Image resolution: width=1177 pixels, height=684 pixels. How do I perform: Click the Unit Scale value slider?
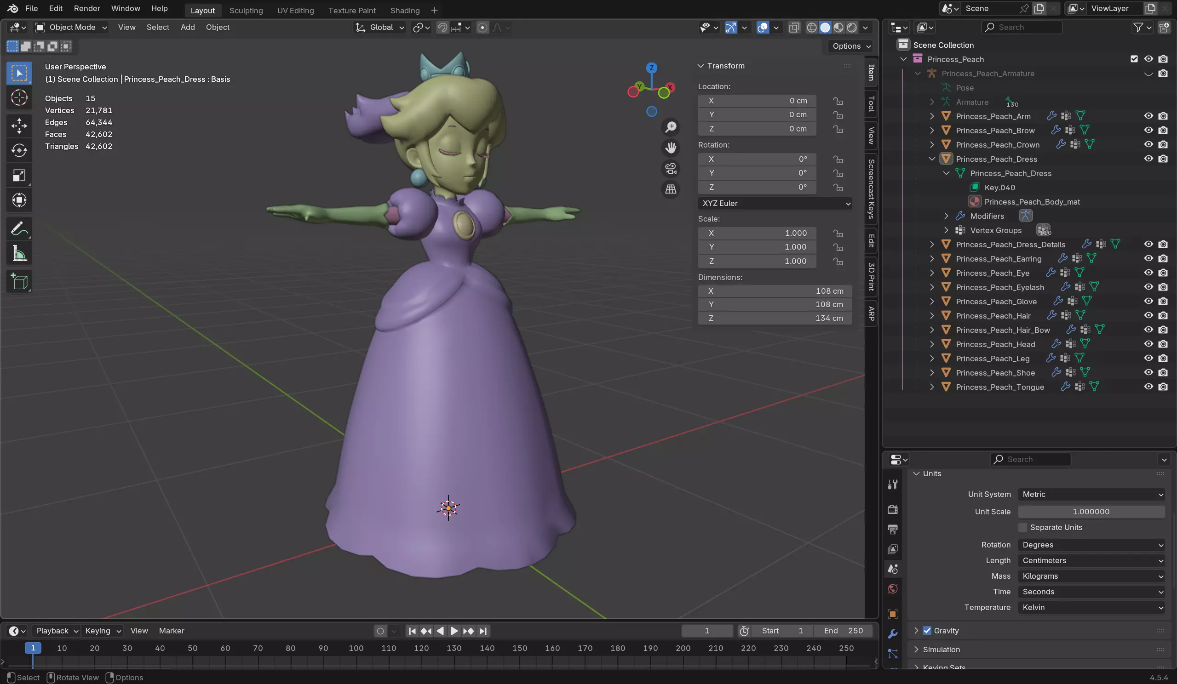tap(1091, 511)
